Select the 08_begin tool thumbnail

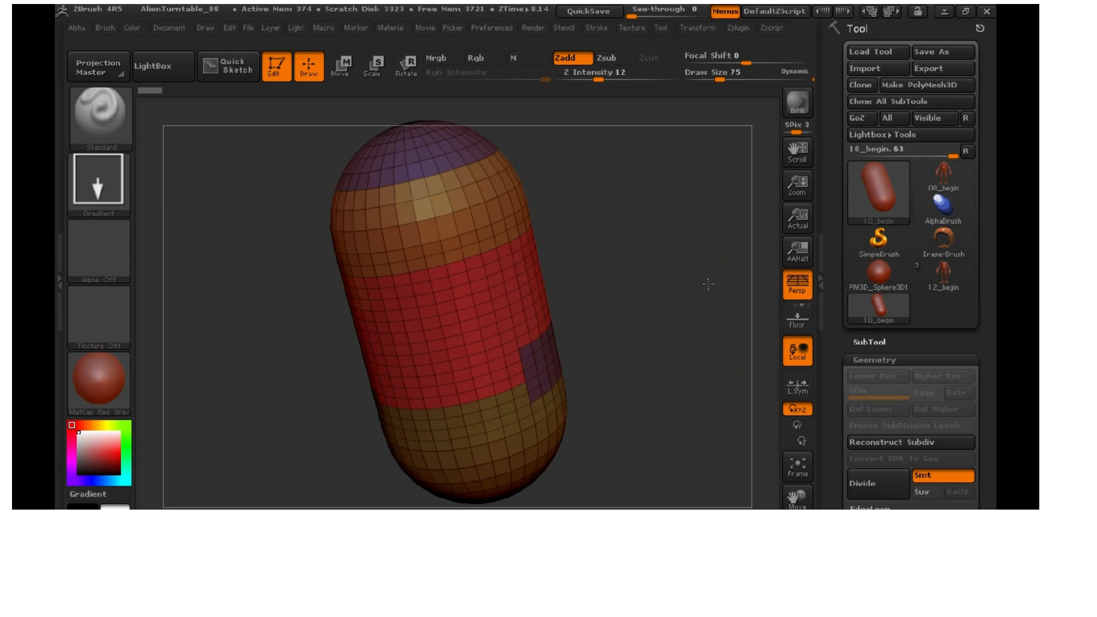943,177
